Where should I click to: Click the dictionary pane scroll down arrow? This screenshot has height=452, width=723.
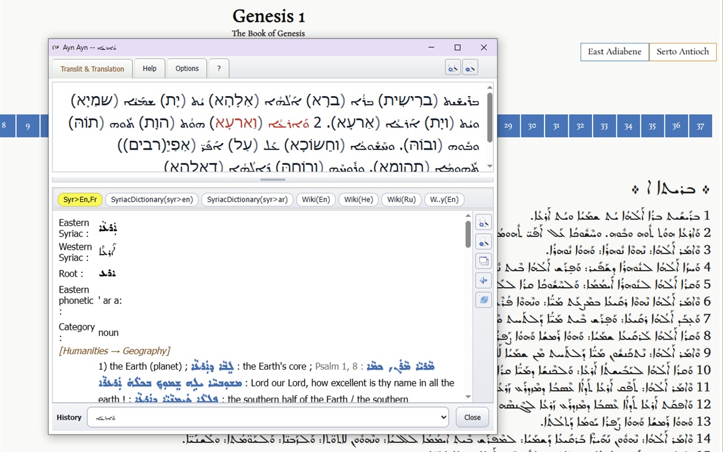tap(468, 397)
